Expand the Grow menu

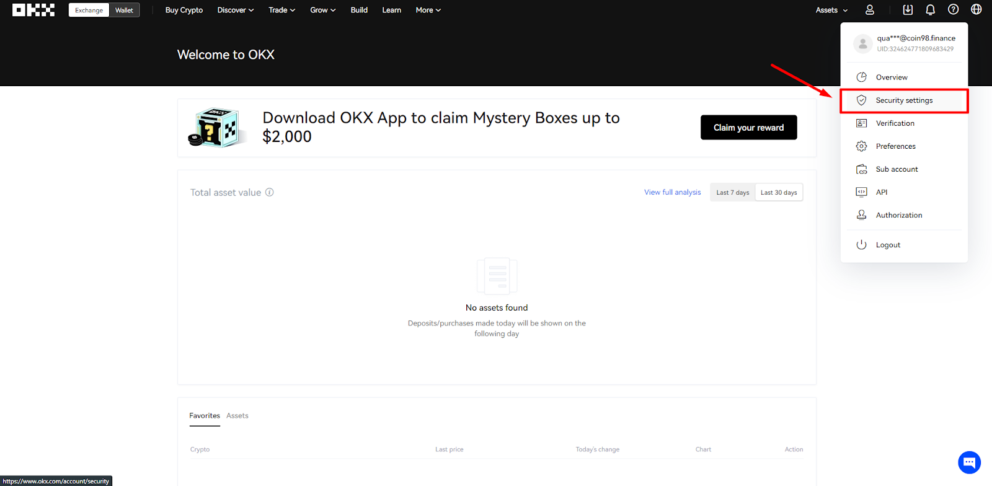point(323,10)
